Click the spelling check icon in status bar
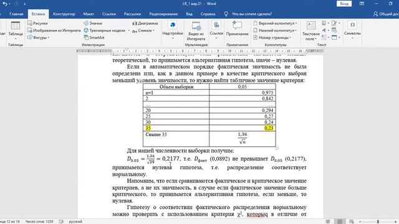 (x=61, y=222)
